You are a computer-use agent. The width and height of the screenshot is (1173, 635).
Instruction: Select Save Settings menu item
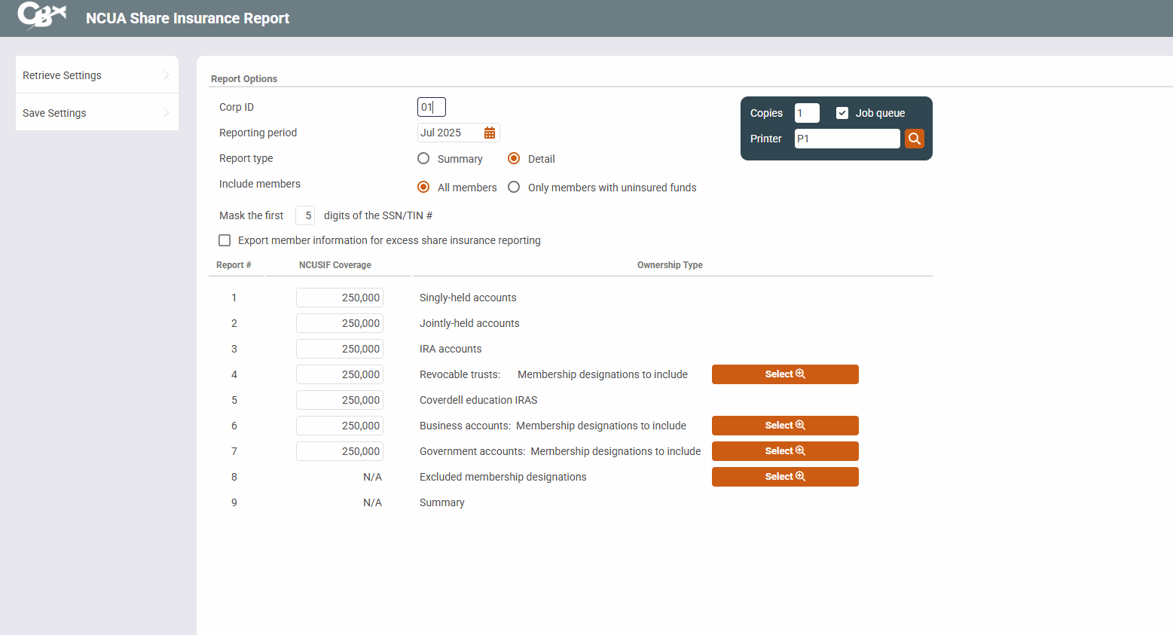point(97,112)
